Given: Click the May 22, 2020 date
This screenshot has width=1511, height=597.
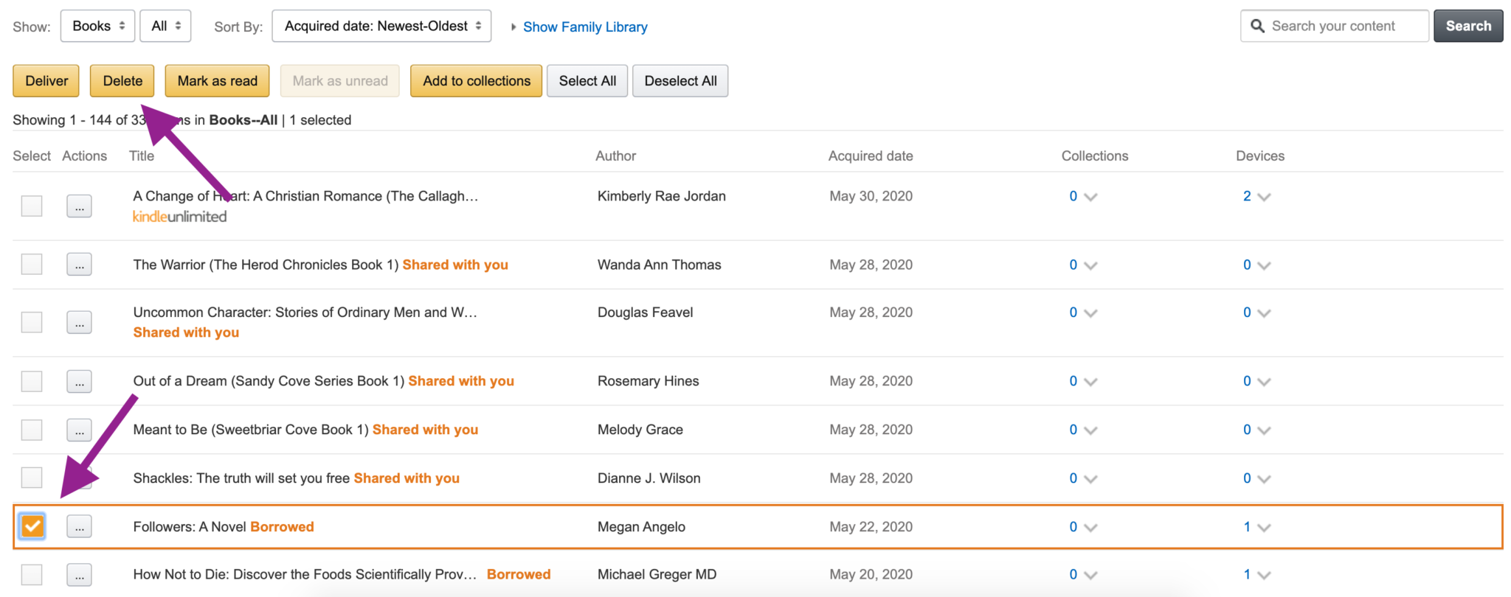Looking at the screenshot, I should tap(871, 527).
